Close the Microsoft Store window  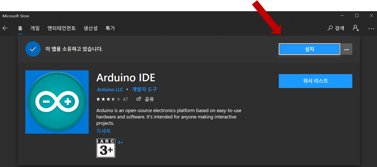point(371,16)
